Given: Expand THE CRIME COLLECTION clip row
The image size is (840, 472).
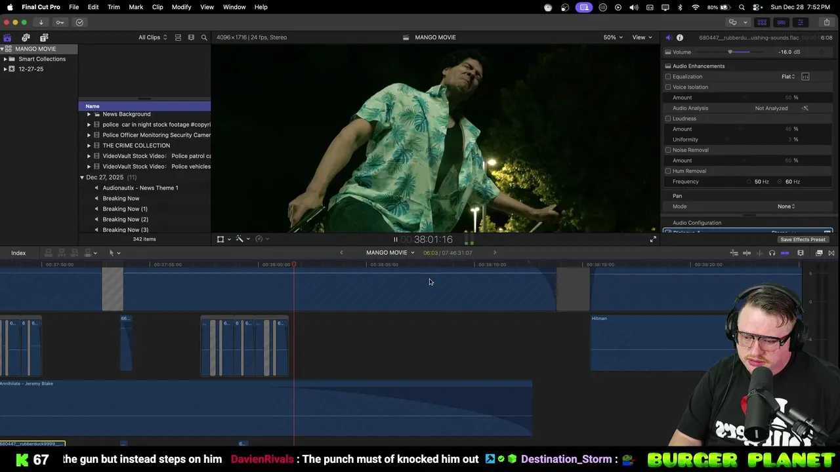Looking at the screenshot, I should coord(89,146).
